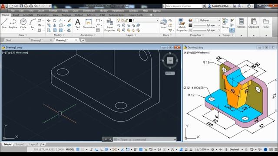Open the Utilities panel
Viewport: 278px width, 156px height.
[x=242, y=23]
